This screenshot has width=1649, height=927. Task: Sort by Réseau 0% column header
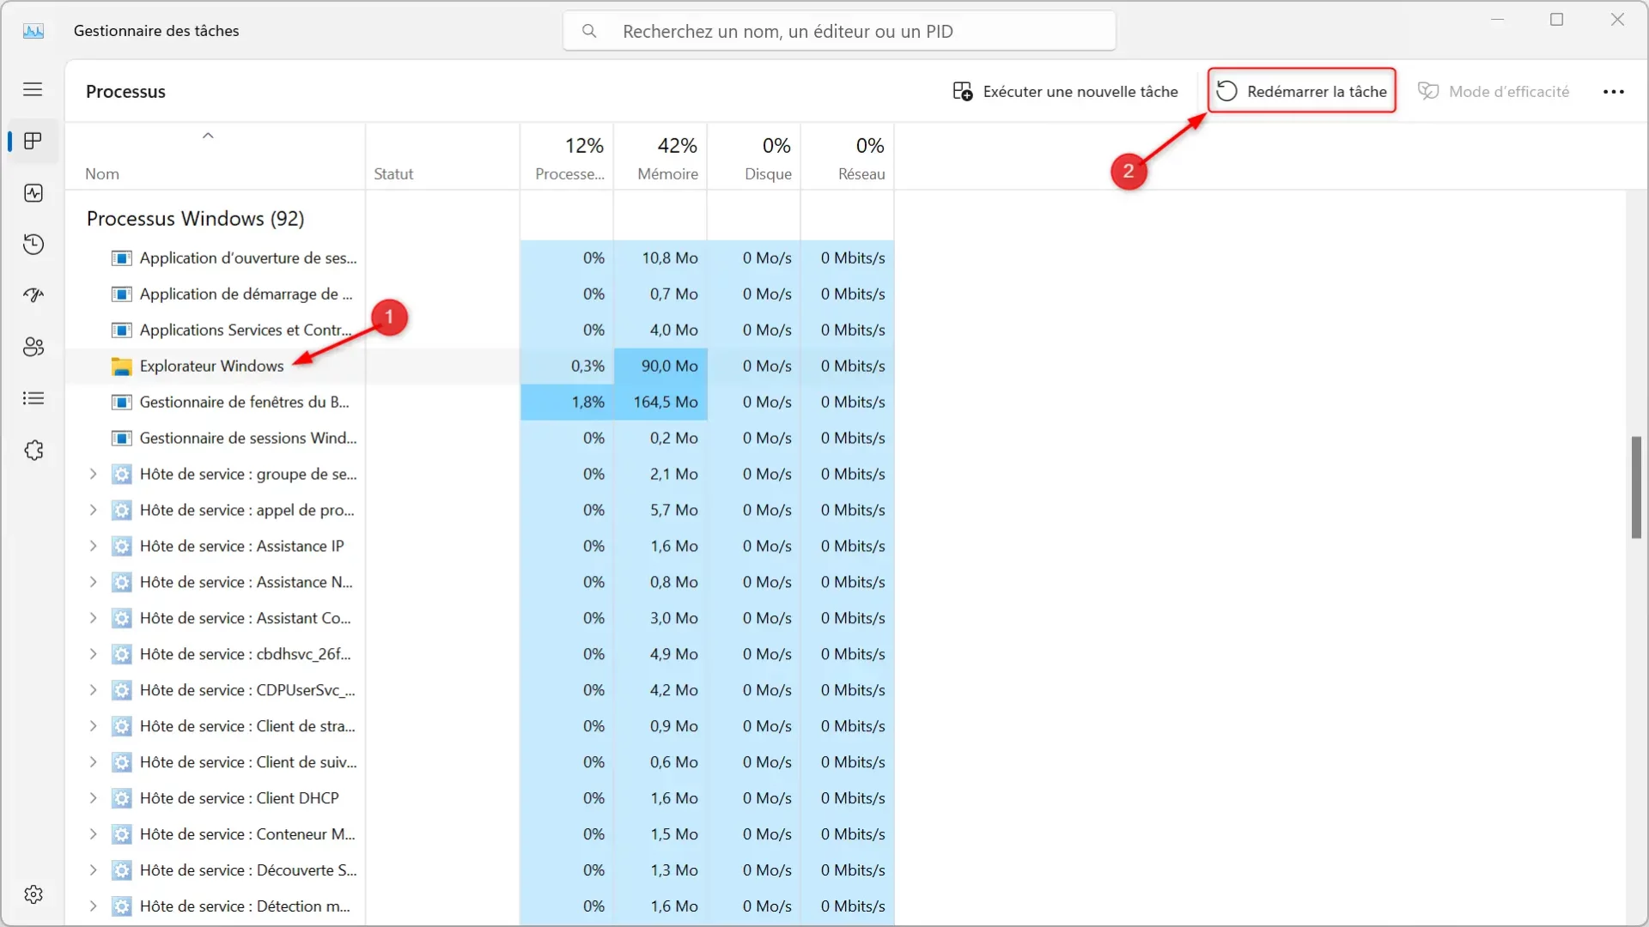(848, 157)
